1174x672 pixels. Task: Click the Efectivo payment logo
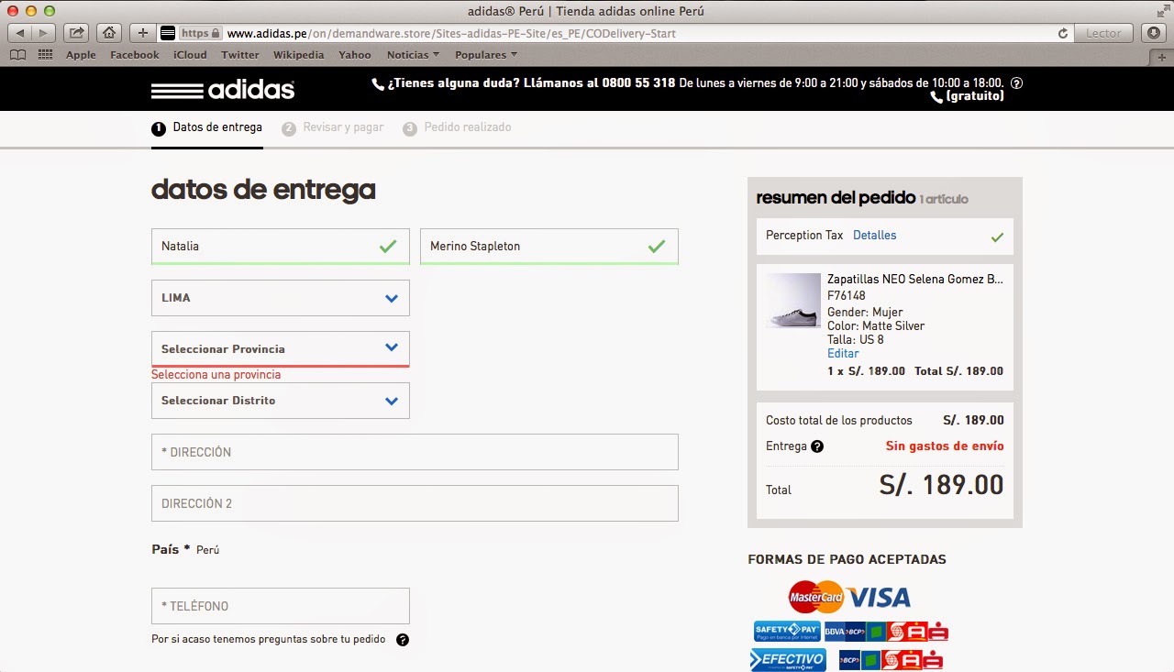pyautogui.click(x=788, y=660)
